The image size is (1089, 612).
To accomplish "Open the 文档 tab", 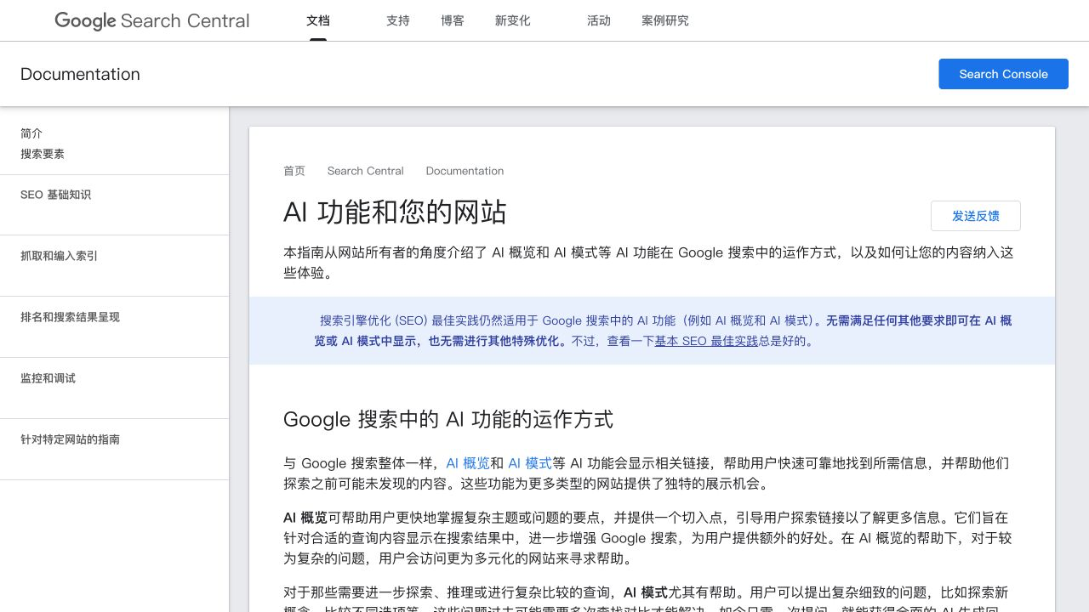I will pyautogui.click(x=318, y=20).
